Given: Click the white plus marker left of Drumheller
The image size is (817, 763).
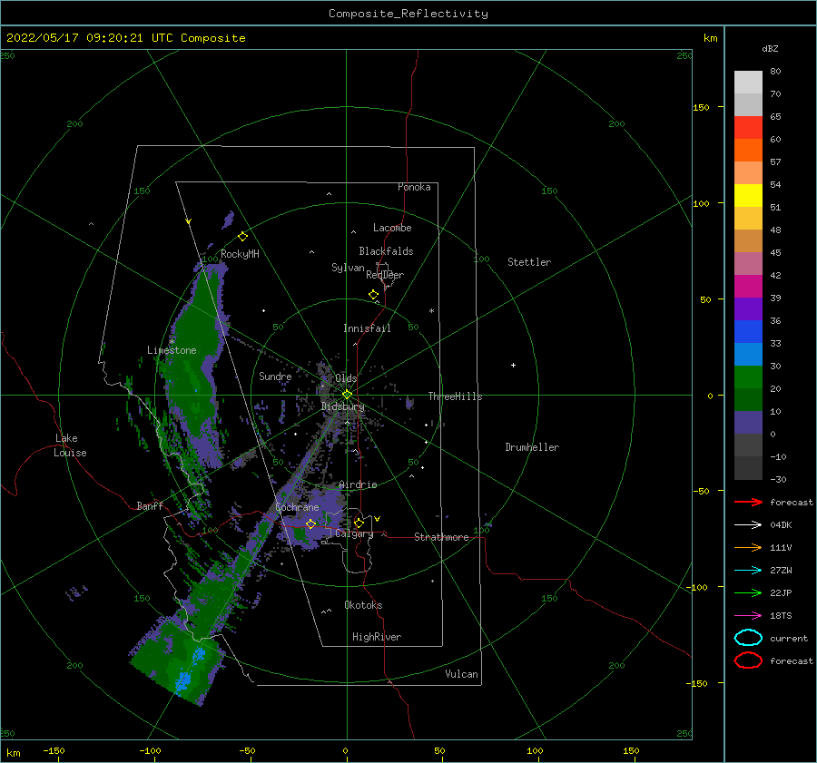Looking at the screenshot, I should (x=513, y=365).
